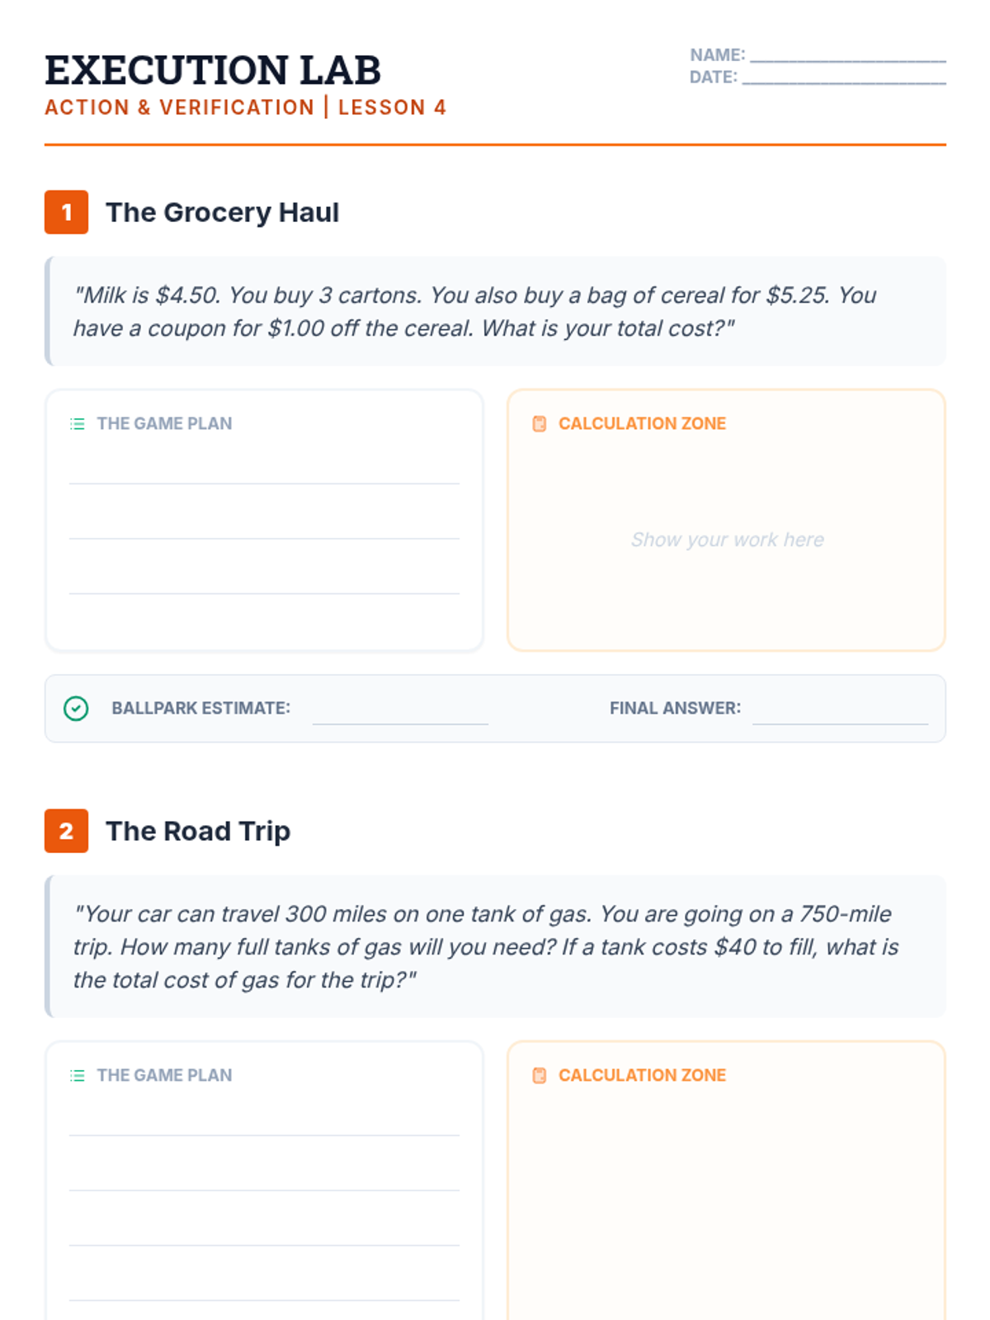This screenshot has width=990, height=1320.
Task: Click the Road Trip game plan list icon
Action: click(78, 1076)
